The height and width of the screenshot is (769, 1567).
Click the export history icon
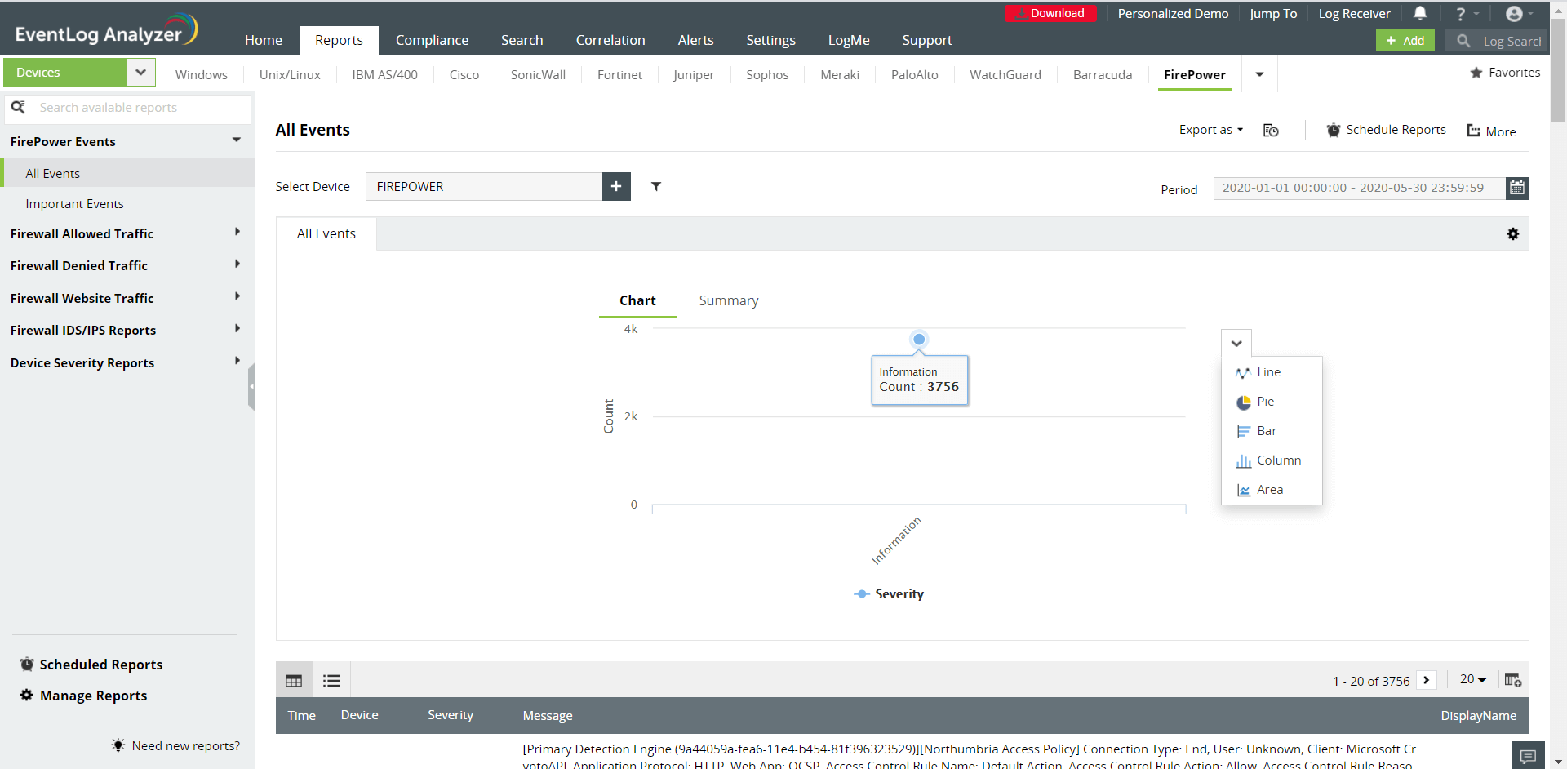coord(1271,131)
